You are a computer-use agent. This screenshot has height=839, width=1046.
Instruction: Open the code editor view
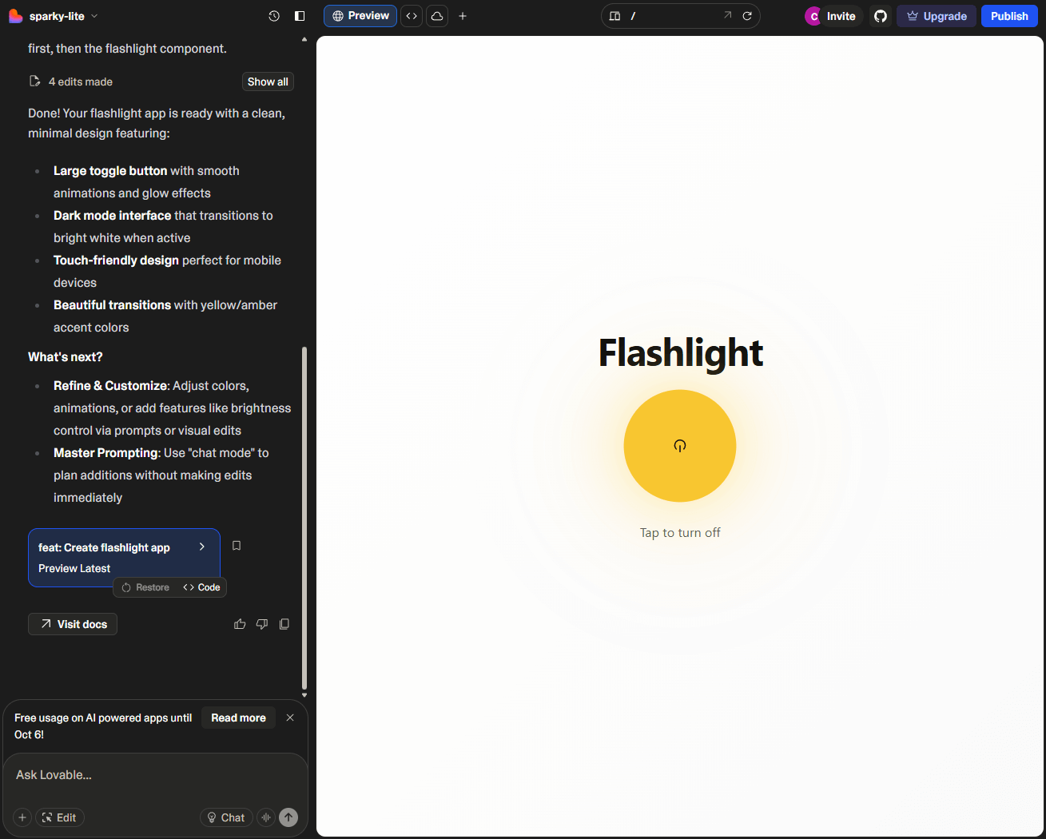click(x=411, y=15)
